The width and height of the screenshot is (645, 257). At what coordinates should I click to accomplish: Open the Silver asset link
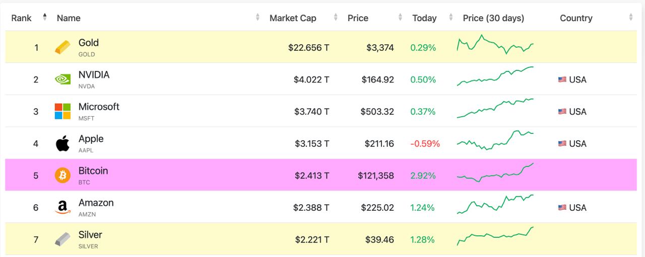(x=90, y=235)
